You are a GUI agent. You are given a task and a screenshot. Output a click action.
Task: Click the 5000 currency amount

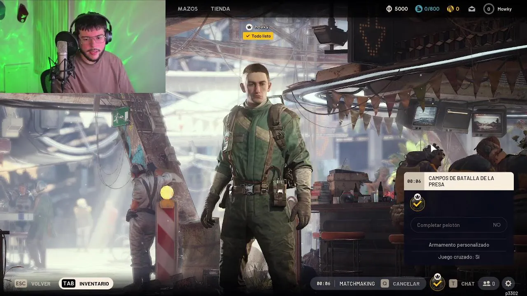(x=401, y=9)
